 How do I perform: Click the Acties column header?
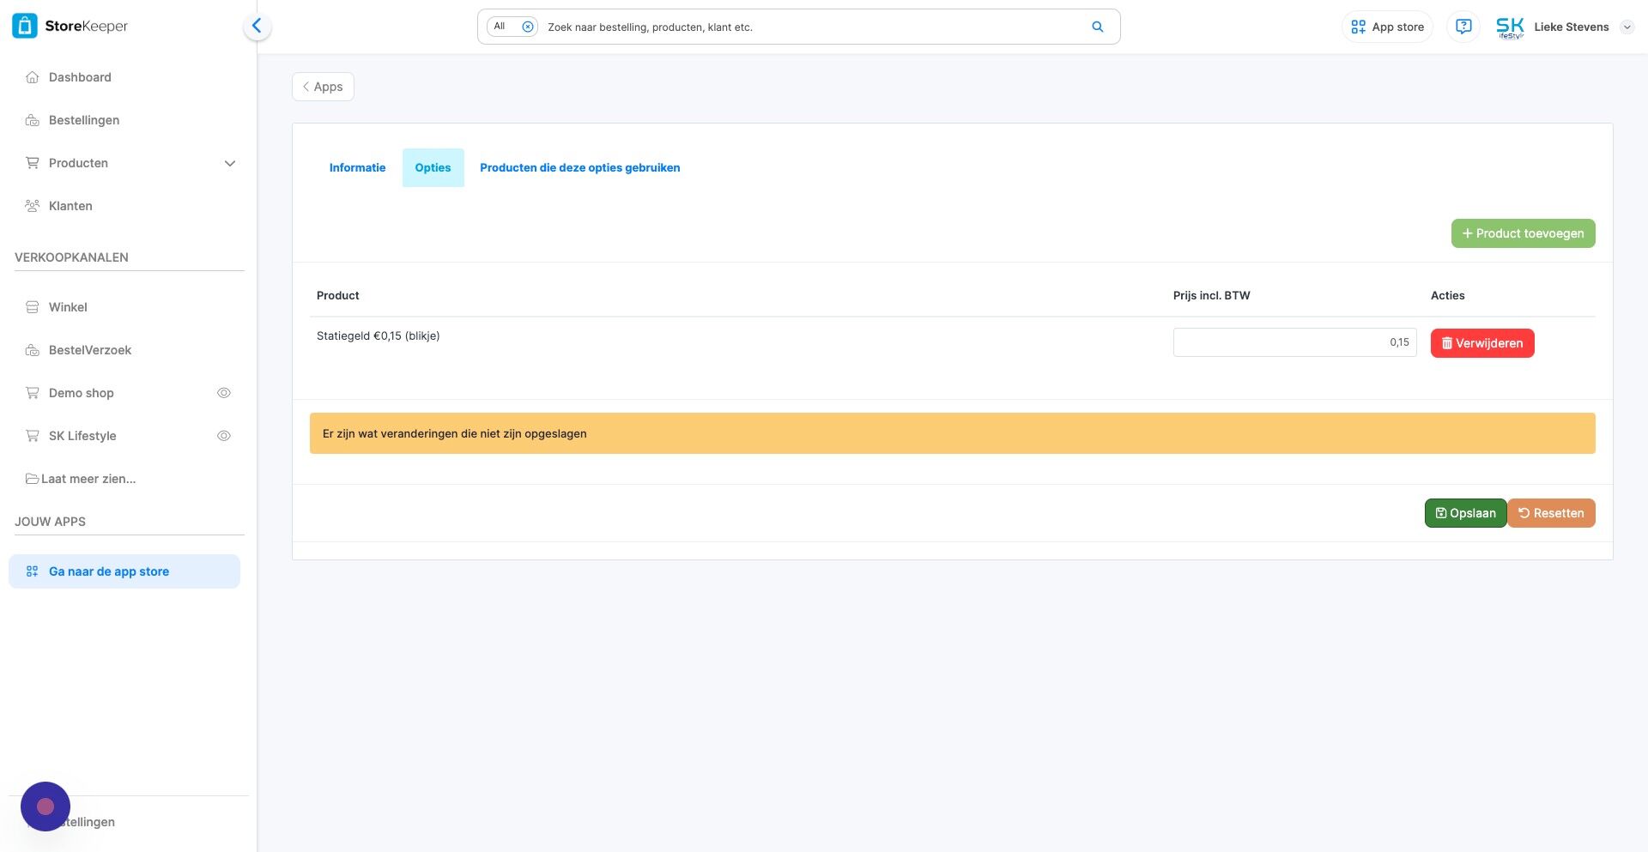tap(1447, 296)
